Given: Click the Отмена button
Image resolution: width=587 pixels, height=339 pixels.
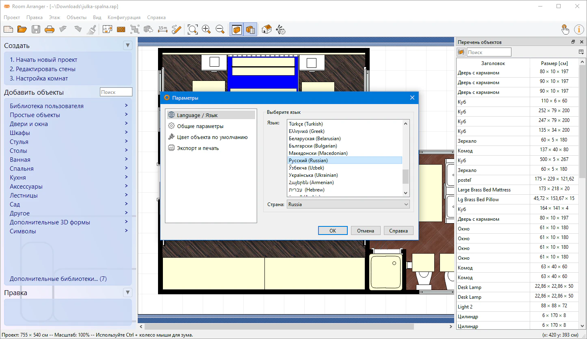Looking at the screenshot, I should point(365,230).
